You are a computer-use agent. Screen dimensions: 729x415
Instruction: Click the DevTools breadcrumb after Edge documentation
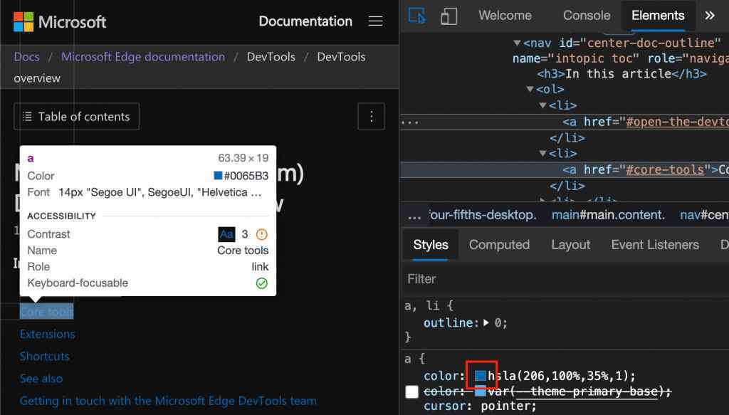point(271,57)
